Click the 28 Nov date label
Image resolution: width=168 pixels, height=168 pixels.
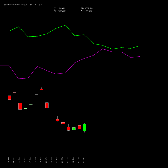click(62, 160)
